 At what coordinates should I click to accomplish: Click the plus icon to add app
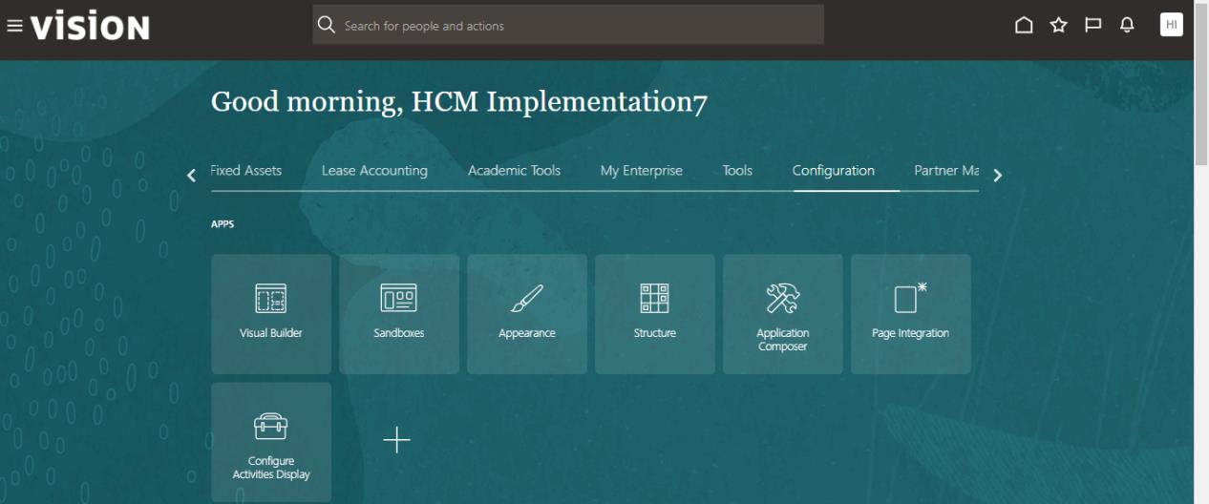coord(396,439)
